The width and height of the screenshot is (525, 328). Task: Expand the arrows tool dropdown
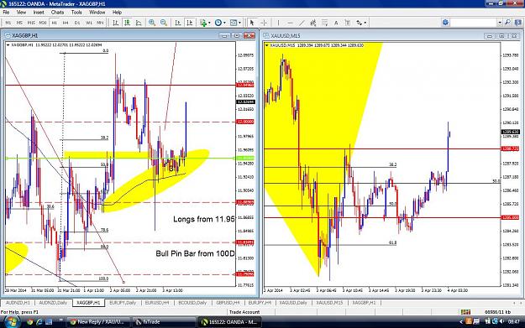(x=365, y=23)
